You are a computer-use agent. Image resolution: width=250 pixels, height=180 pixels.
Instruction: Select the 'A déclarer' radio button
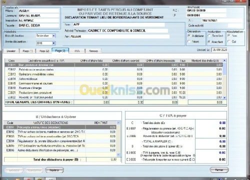click(x=189, y=36)
